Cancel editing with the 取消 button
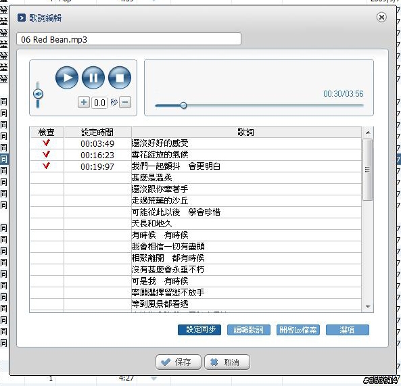The height and width of the screenshot is (386, 401). click(x=227, y=362)
